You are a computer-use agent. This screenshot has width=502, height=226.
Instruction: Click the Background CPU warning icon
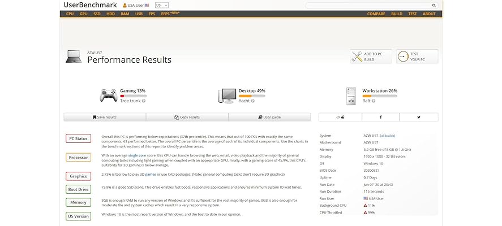coord(365,206)
